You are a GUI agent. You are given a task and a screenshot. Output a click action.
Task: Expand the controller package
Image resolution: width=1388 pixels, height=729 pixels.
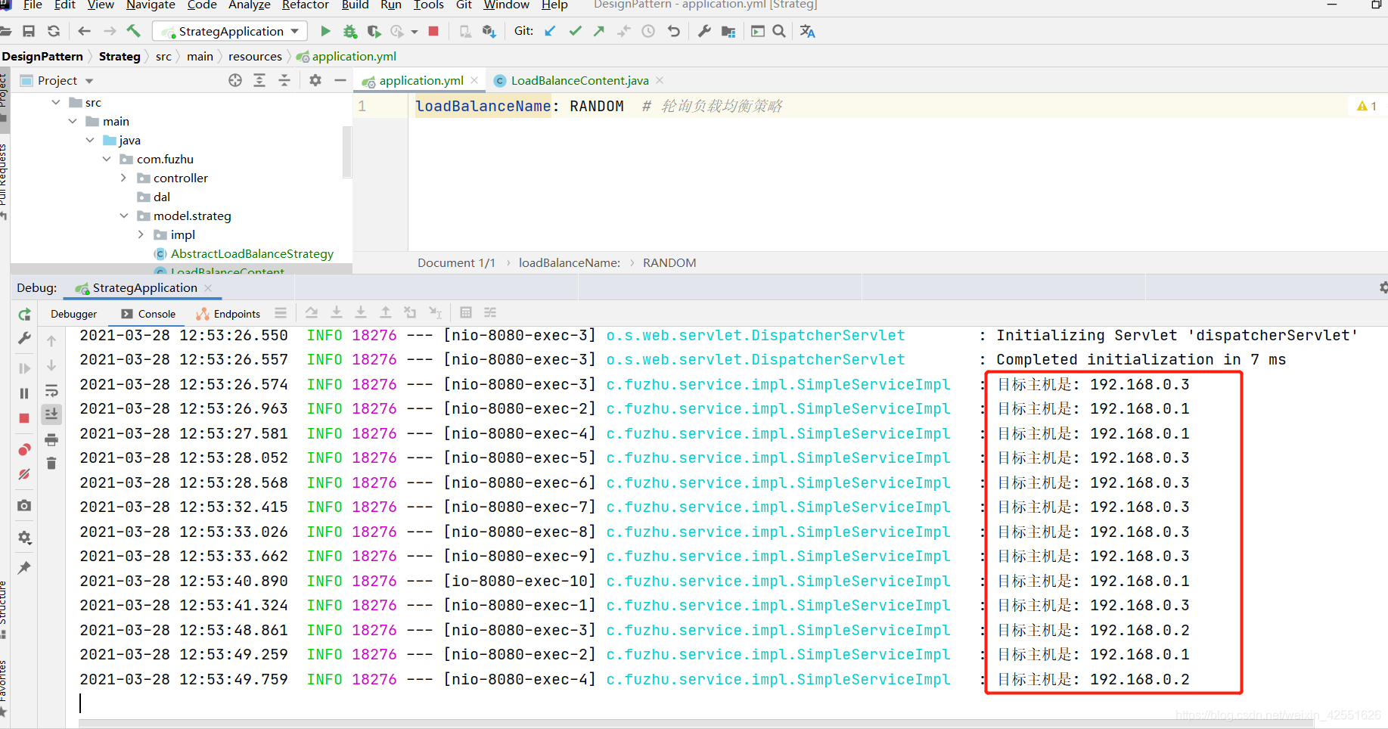123,178
